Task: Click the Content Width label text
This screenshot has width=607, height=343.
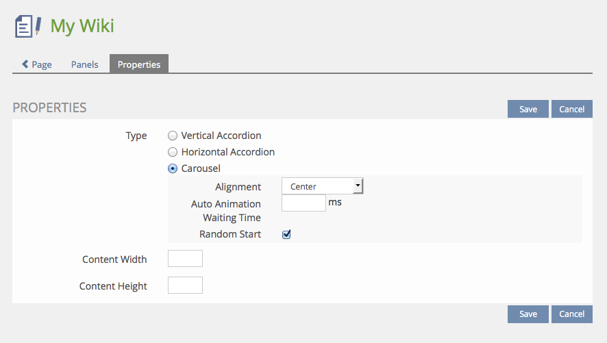Action: [114, 259]
